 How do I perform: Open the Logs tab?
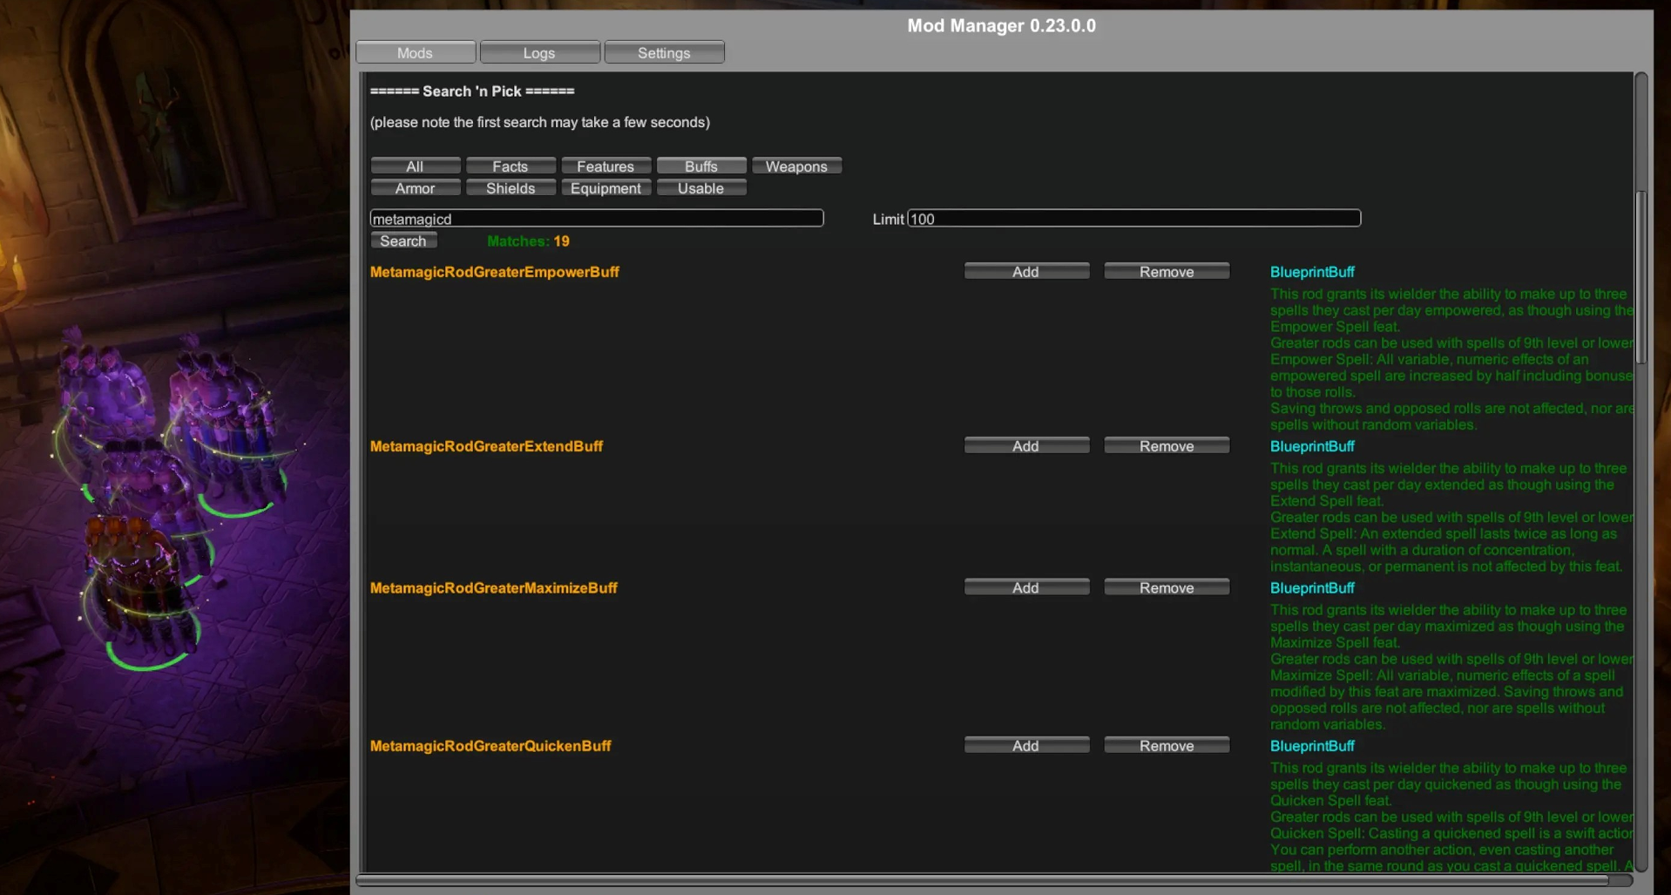pyautogui.click(x=539, y=53)
